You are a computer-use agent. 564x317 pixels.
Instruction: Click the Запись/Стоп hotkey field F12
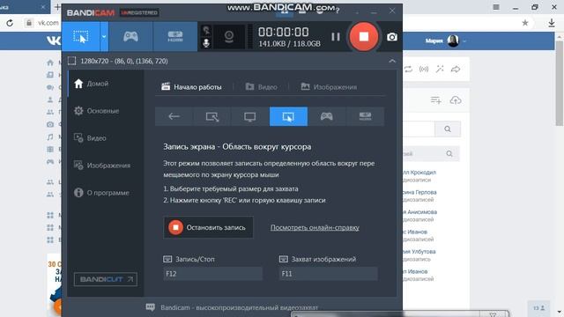coord(213,274)
